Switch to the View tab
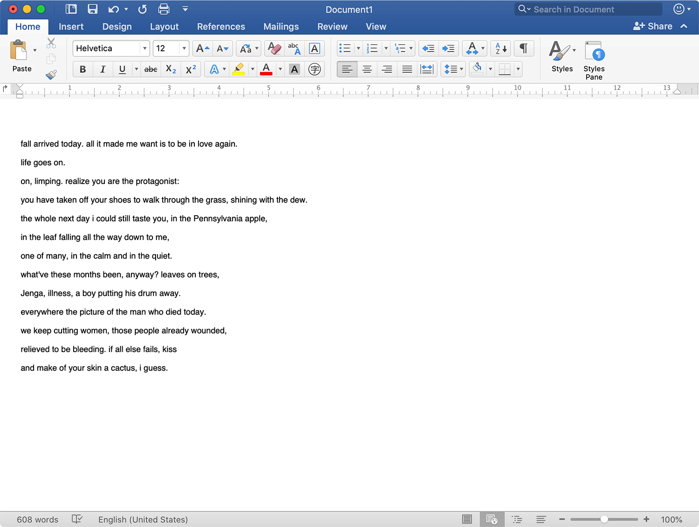The width and height of the screenshot is (699, 527). point(376,27)
